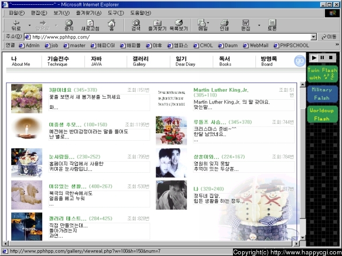Open the job link in links bar
The image size is (342, 256).
click(x=51, y=45)
